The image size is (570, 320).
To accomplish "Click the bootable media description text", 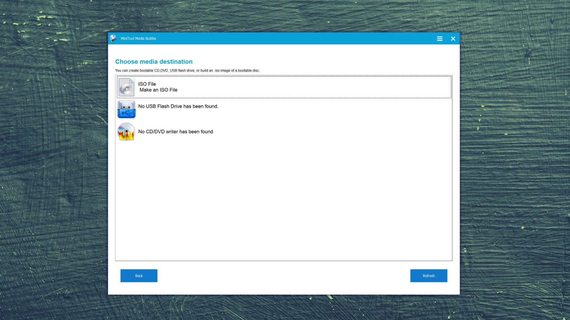I will tap(188, 70).
